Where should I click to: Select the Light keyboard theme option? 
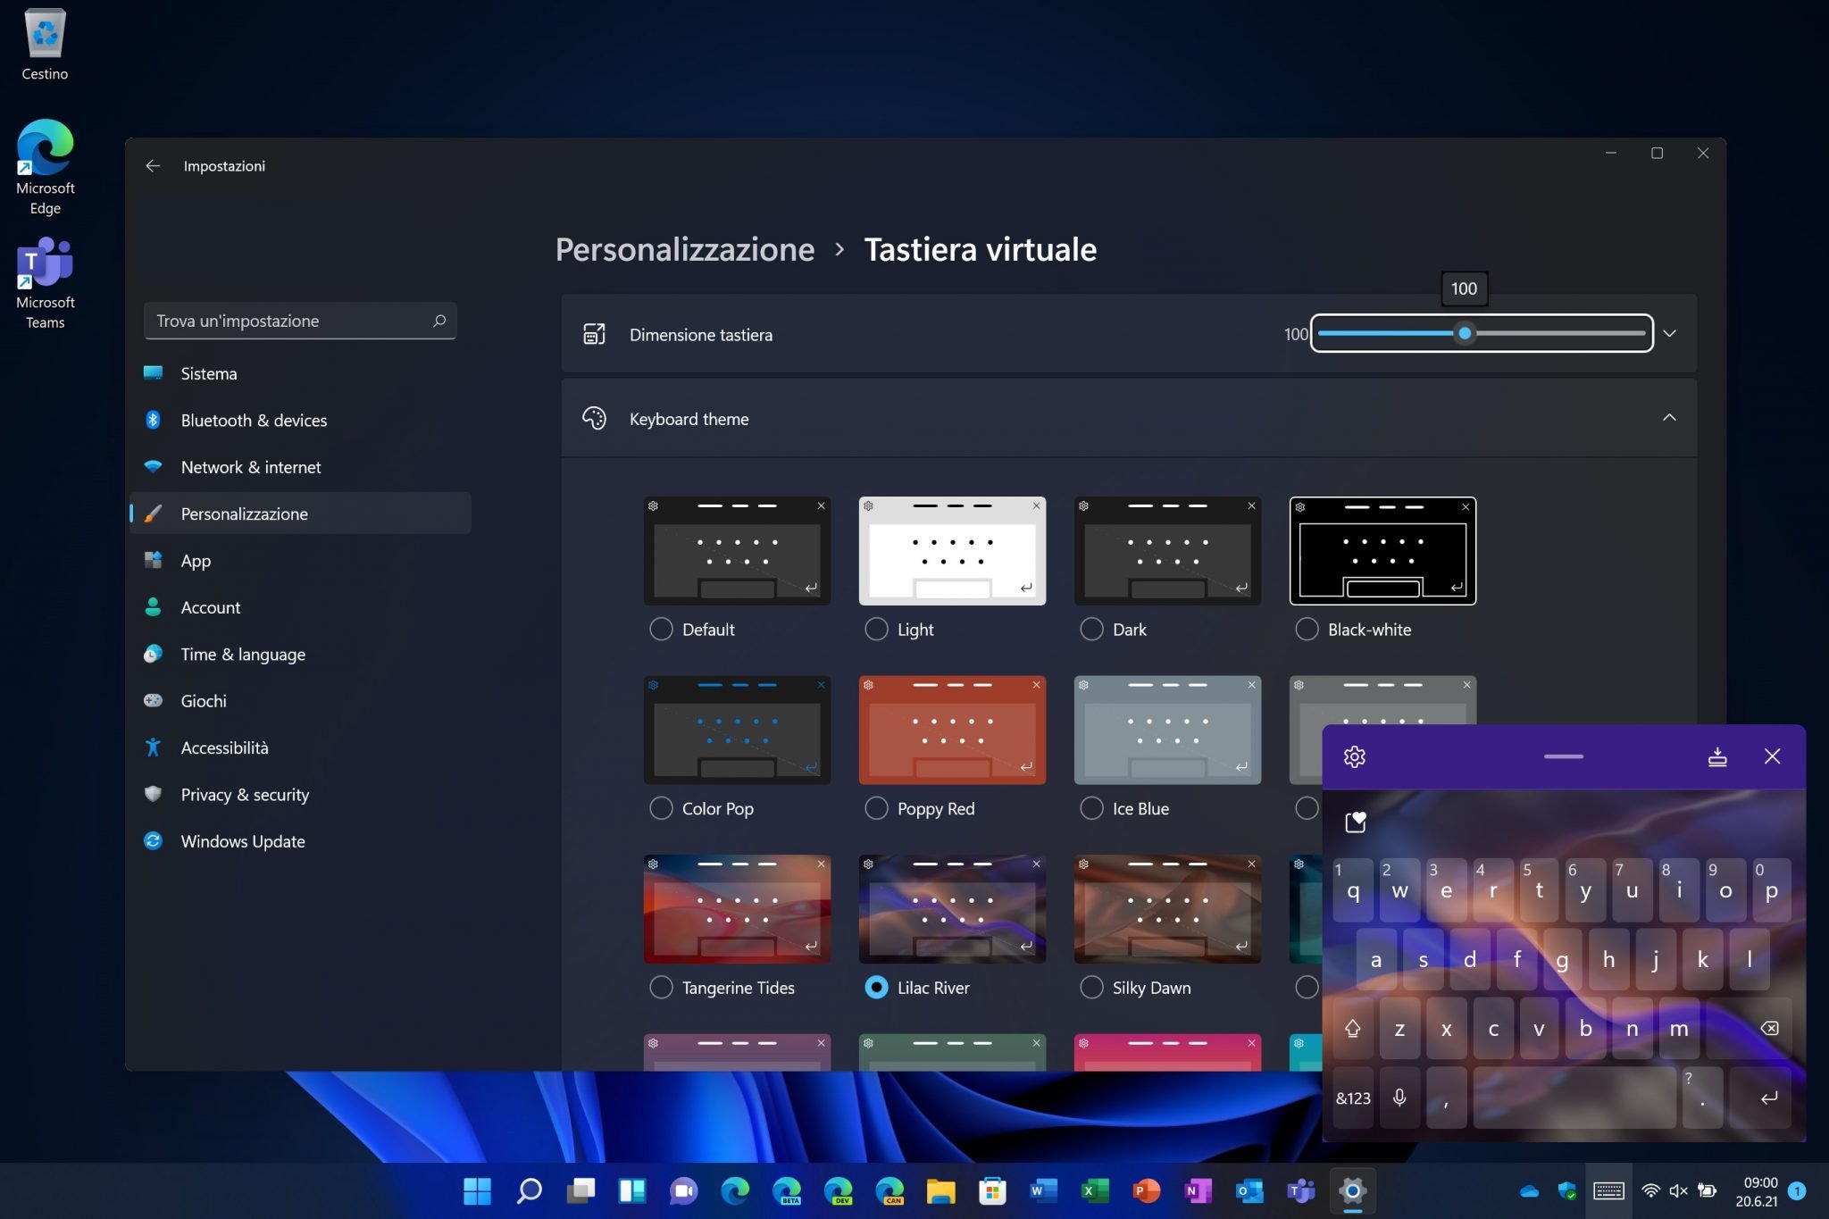click(x=876, y=630)
